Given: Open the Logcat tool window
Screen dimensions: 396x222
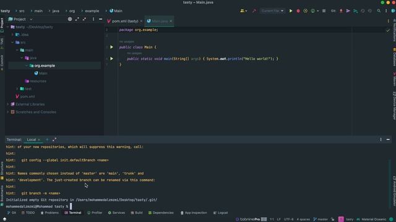Looking at the screenshot, I should click(221, 213).
